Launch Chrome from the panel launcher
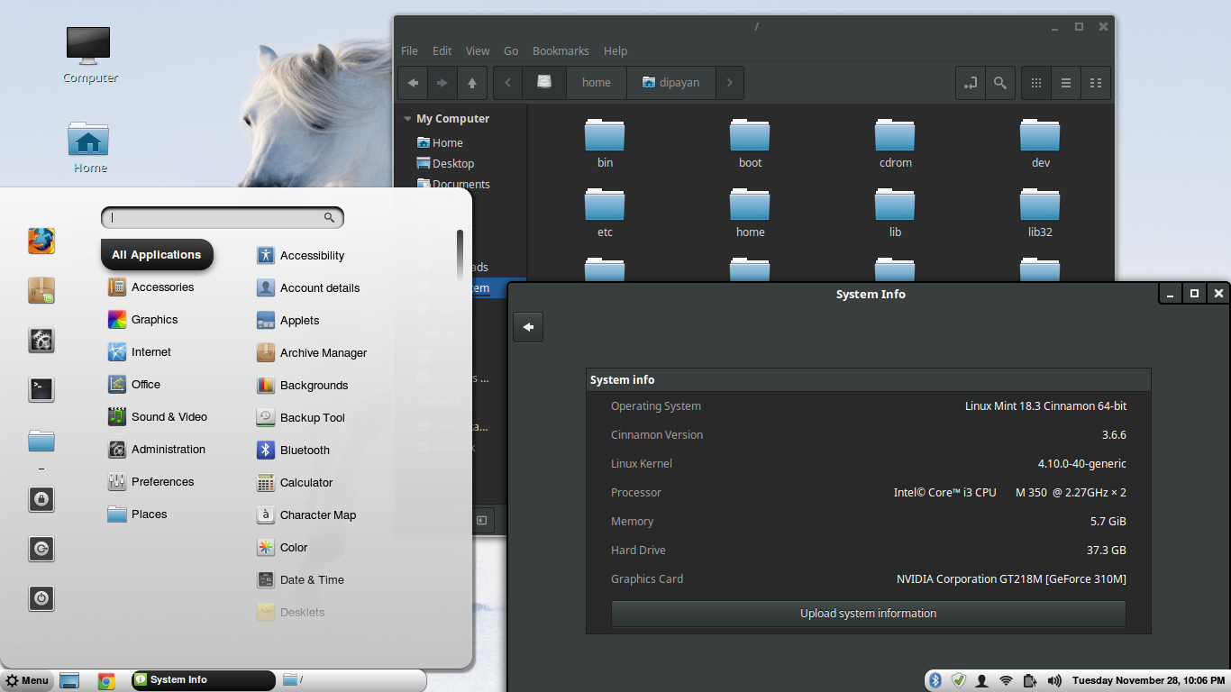This screenshot has height=692, width=1231. pyautogui.click(x=106, y=681)
